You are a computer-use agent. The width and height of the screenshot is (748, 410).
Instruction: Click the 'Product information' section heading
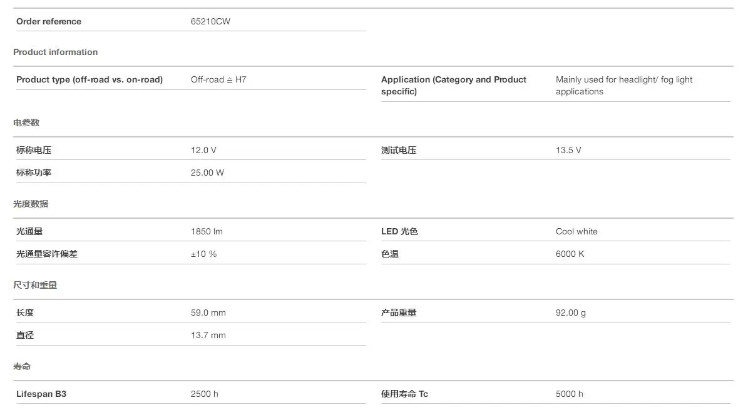click(55, 52)
